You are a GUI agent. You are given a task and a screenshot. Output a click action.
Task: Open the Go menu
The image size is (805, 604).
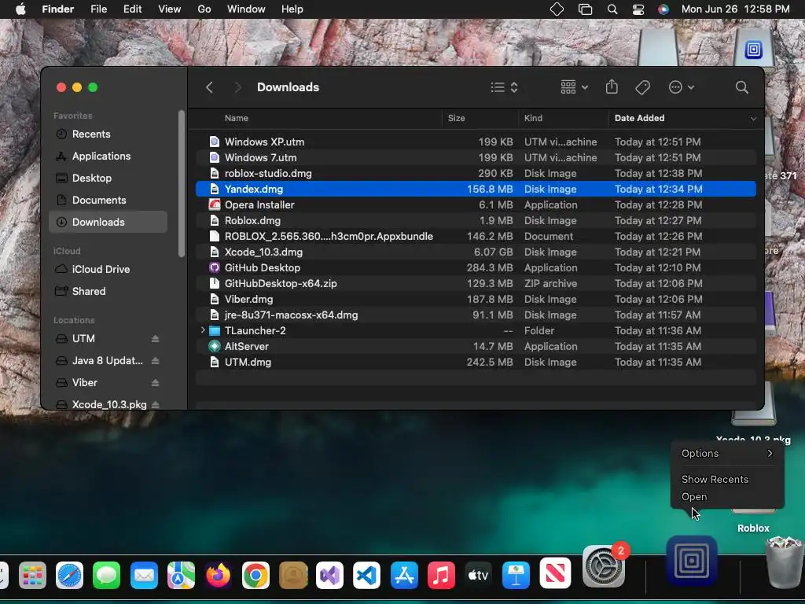[204, 9]
